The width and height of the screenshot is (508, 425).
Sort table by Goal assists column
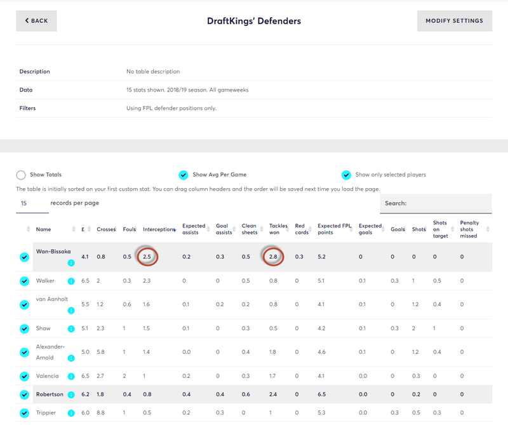(x=224, y=229)
